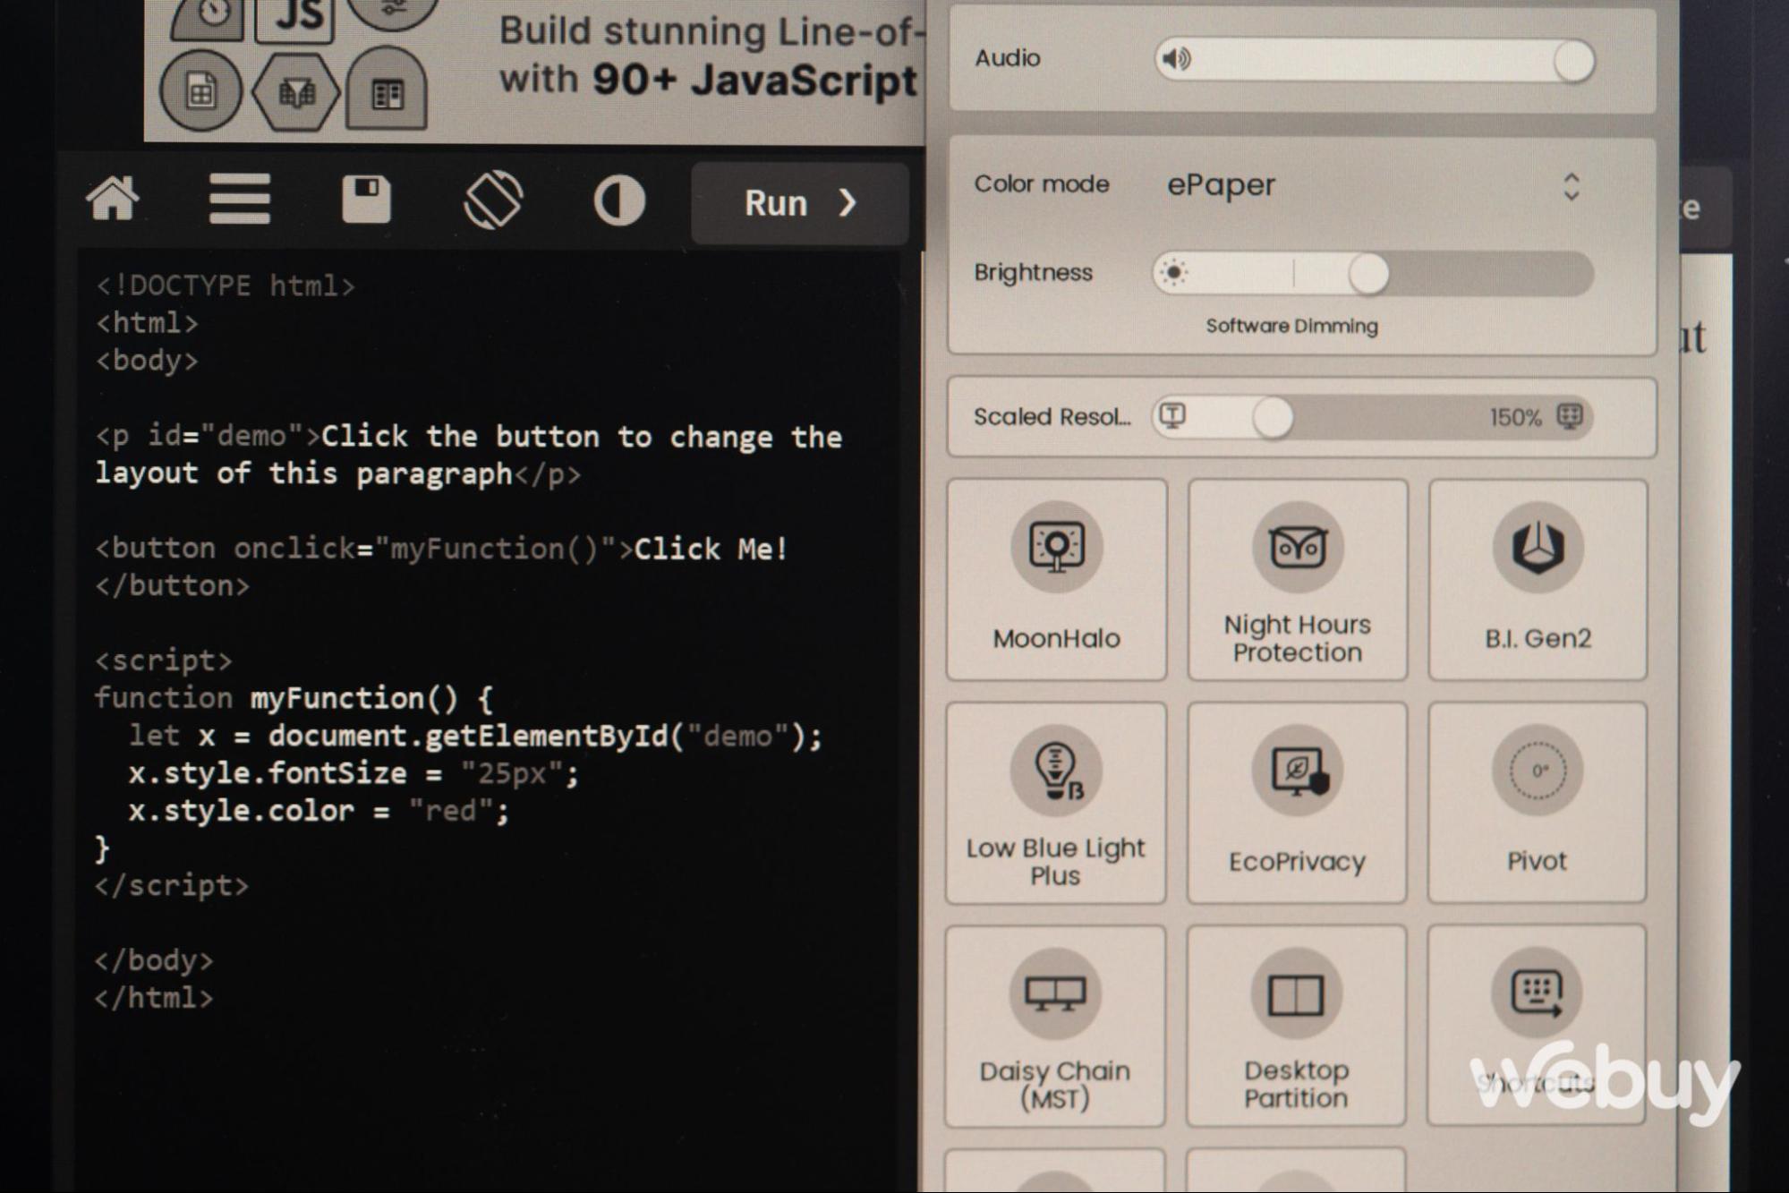Select the B.I. Gen2 tile

[x=1538, y=580]
